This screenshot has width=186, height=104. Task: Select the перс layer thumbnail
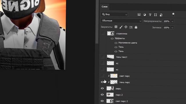tap(110, 88)
